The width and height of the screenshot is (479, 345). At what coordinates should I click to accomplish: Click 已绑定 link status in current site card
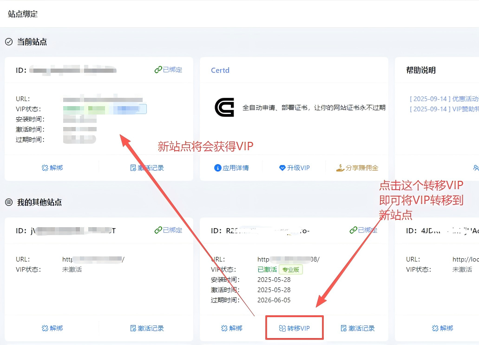pyautogui.click(x=168, y=70)
